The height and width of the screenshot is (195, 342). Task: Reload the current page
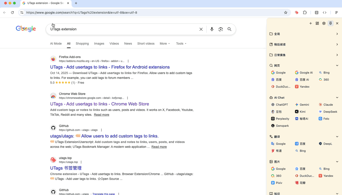[12, 13]
